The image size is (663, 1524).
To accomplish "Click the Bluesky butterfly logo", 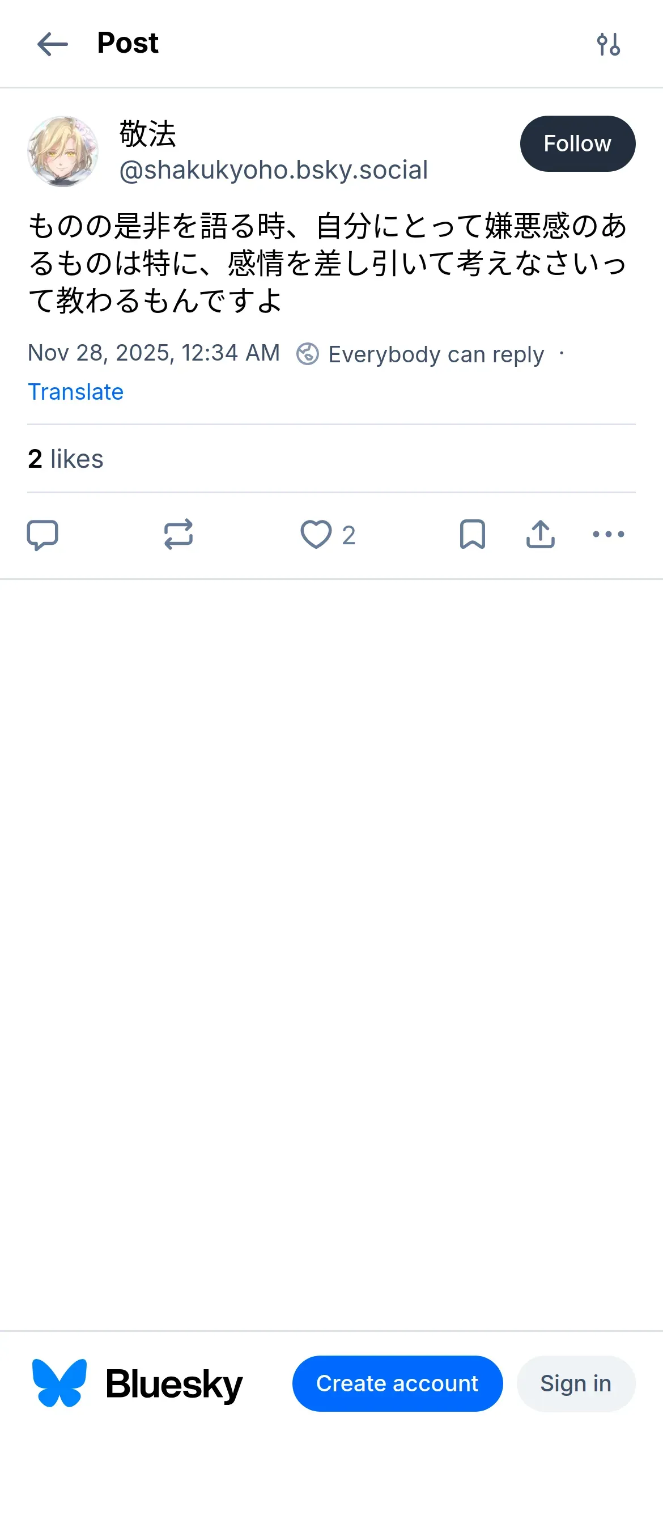I will click(59, 1383).
